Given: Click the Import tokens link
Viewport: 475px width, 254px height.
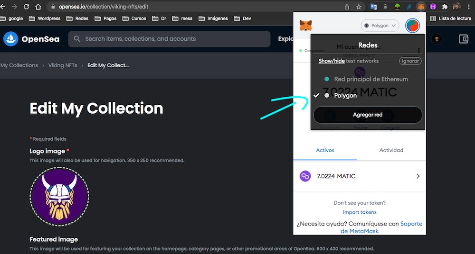Looking at the screenshot, I should point(360,212).
